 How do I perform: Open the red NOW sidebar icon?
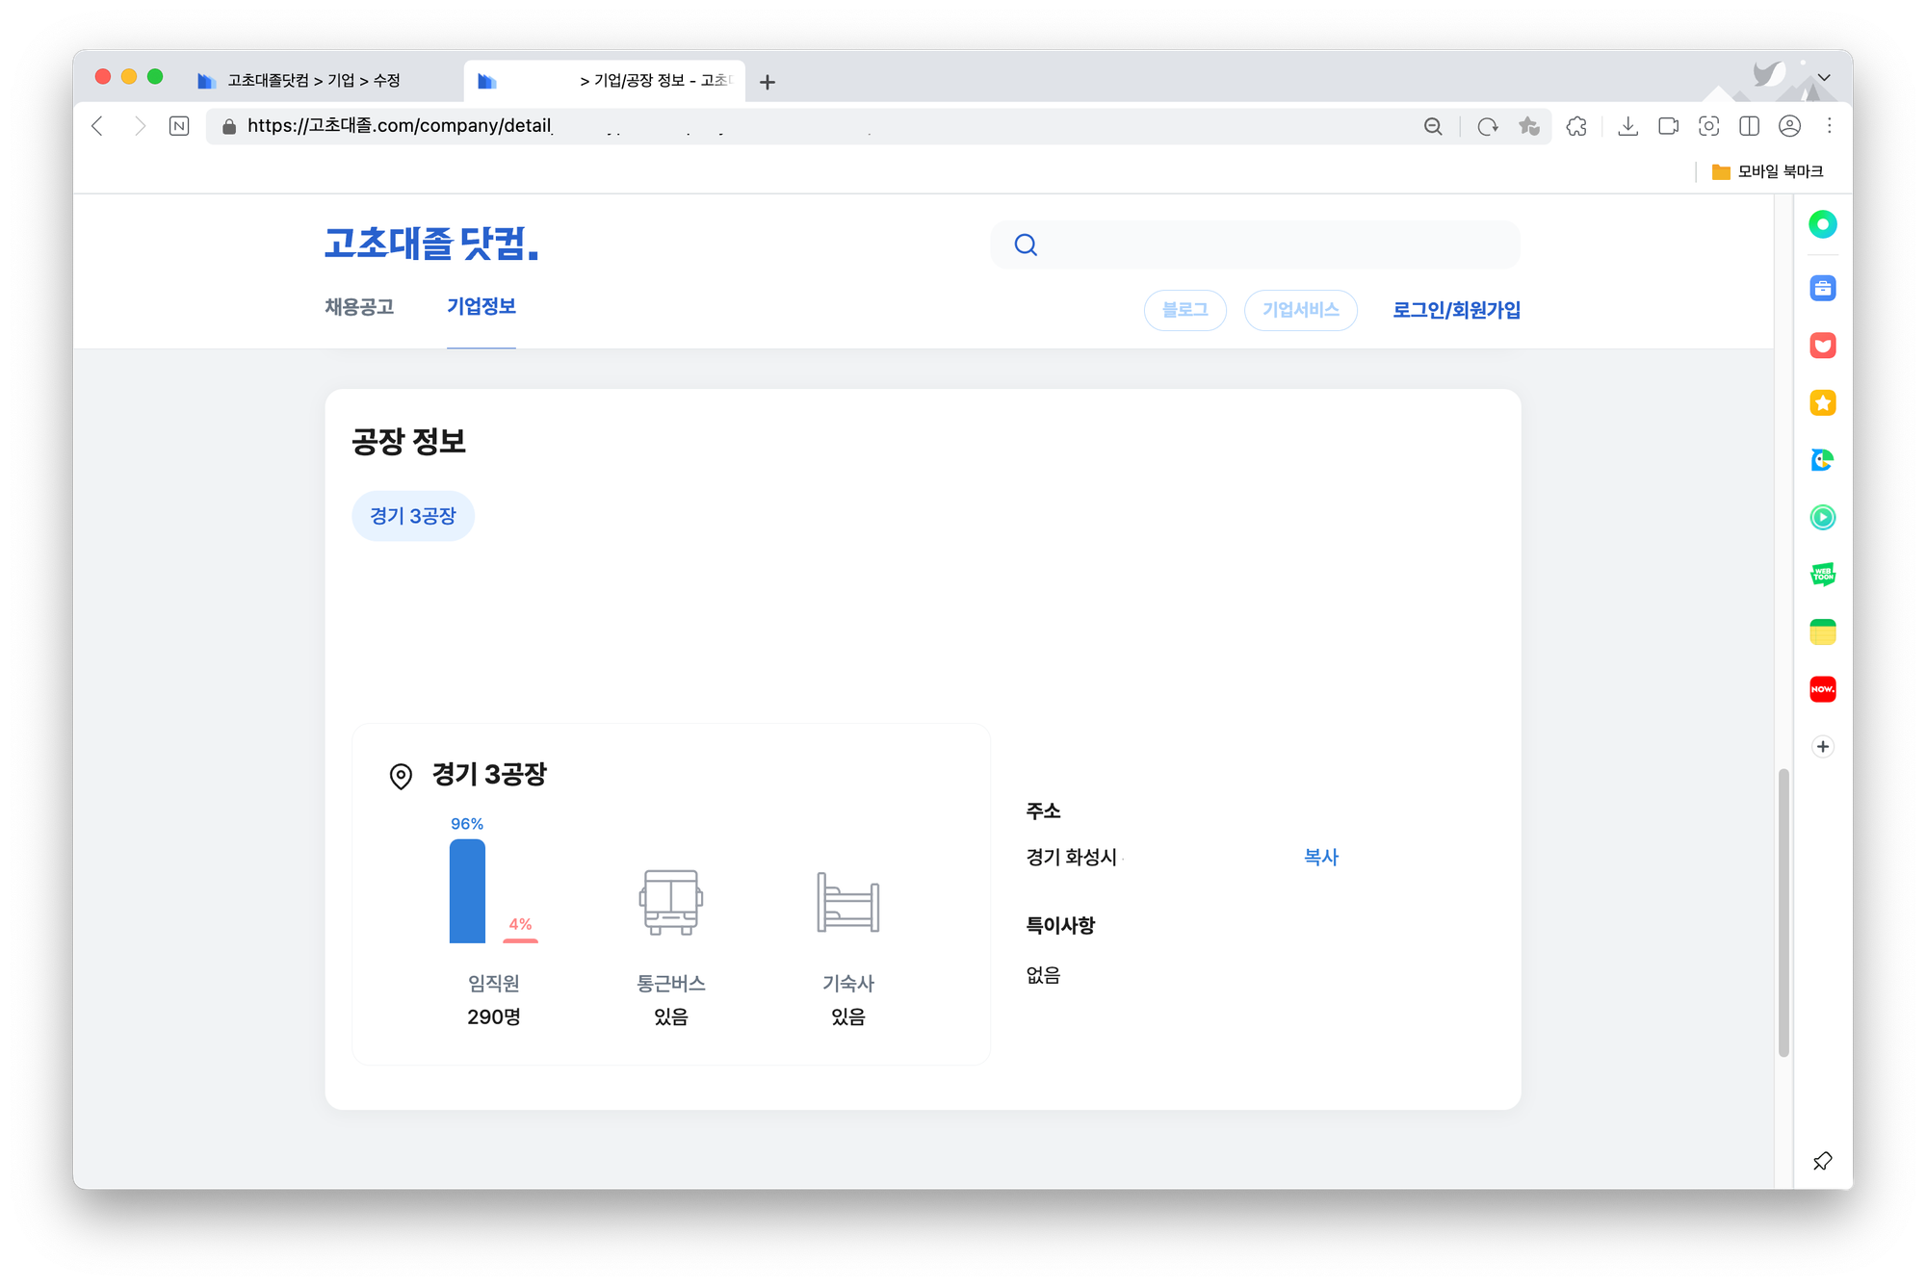(x=1822, y=689)
